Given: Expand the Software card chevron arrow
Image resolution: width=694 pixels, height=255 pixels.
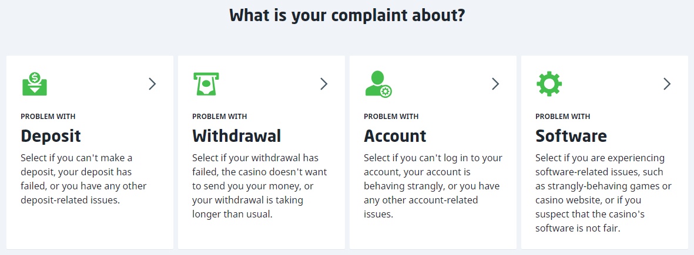Looking at the screenshot, I should click(x=667, y=84).
